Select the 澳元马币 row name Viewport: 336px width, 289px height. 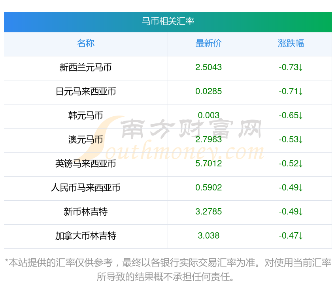(x=86, y=140)
